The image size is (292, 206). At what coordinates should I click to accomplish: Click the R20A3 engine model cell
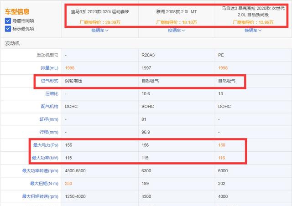(148, 55)
